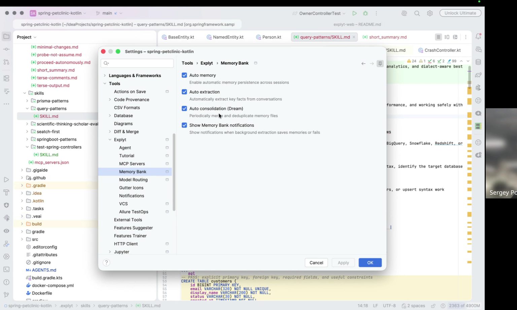The height and width of the screenshot is (310, 517).
Task: Focus the Settings search field
Action: 137,63
